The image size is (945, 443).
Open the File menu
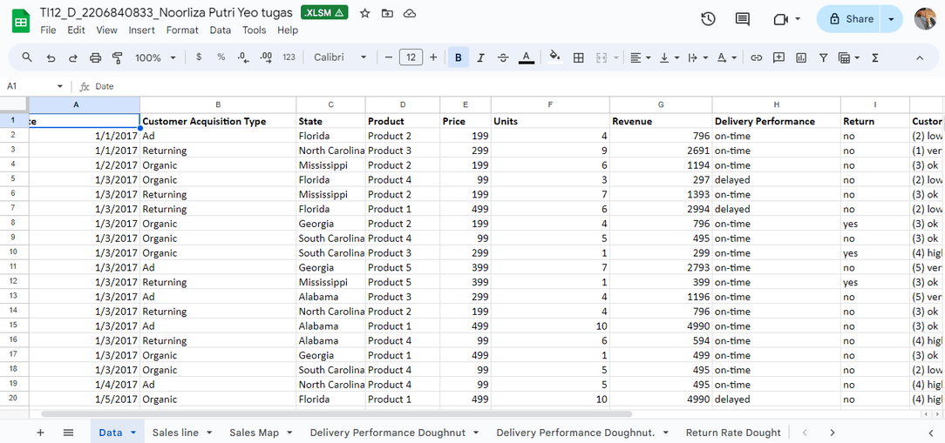[48, 30]
